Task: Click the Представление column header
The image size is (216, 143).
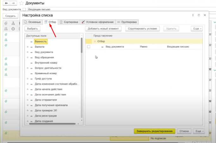Action: pyautogui.click(x=103, y=36)
